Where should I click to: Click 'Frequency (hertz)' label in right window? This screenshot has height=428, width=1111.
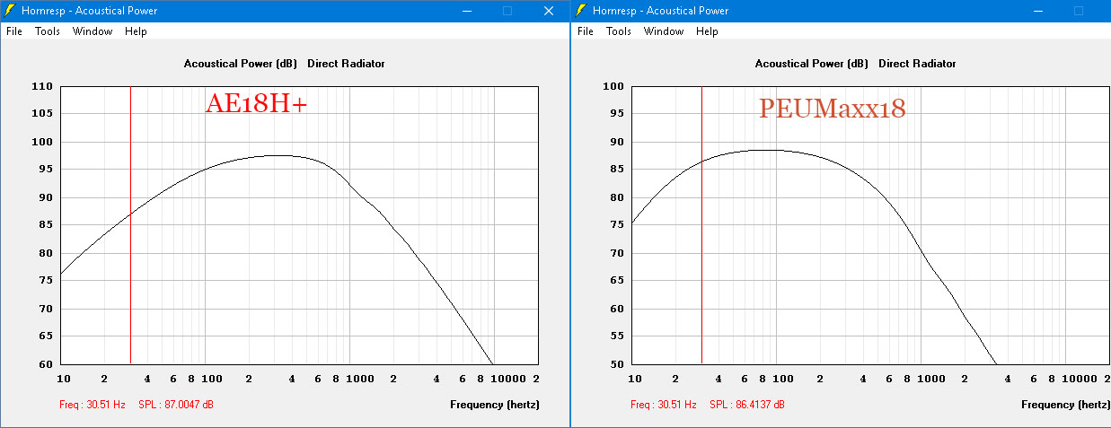tap(1066, 405)
